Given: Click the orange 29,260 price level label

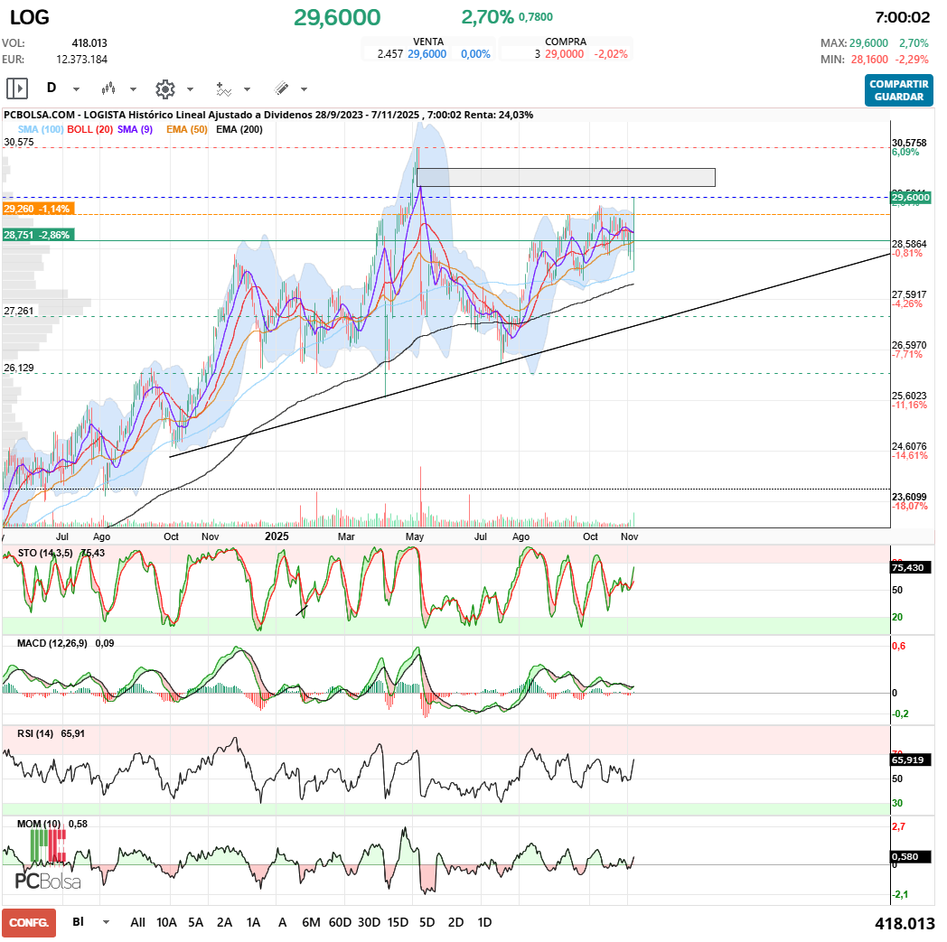Looking at the screenshot, I should point(38,209).
